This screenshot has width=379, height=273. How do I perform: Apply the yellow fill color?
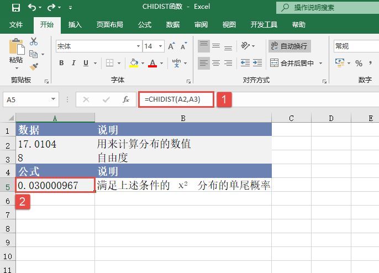[133, 63]
